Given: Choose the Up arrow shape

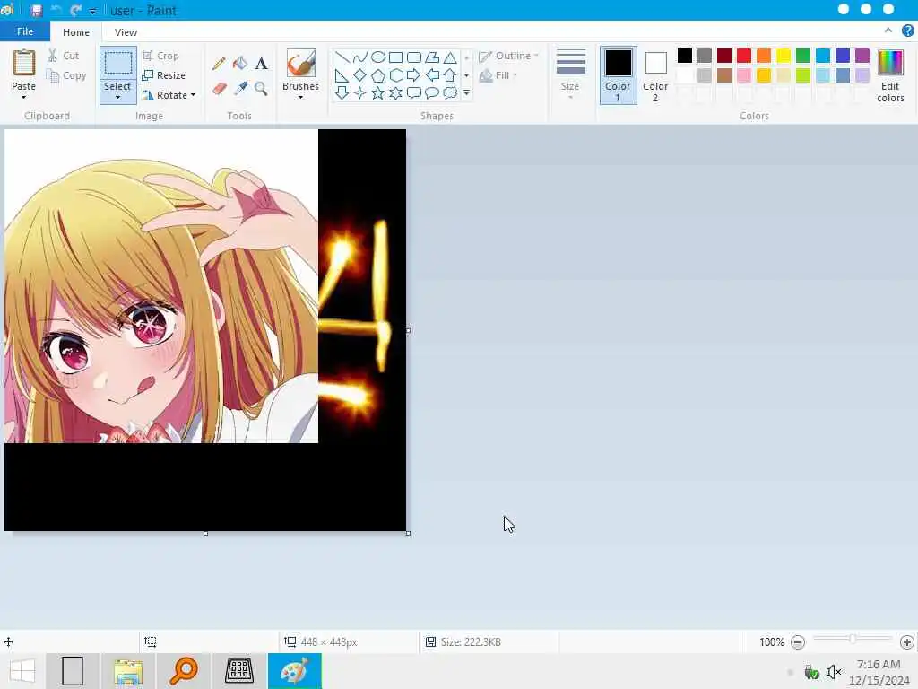Looking at the screenshot, I should [x=450, y=75].
